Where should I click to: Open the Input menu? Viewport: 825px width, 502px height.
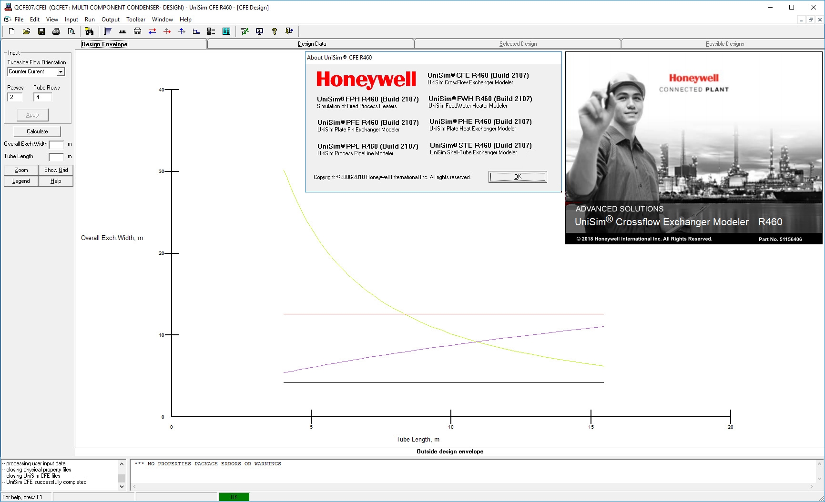click(x=71, y=20)
